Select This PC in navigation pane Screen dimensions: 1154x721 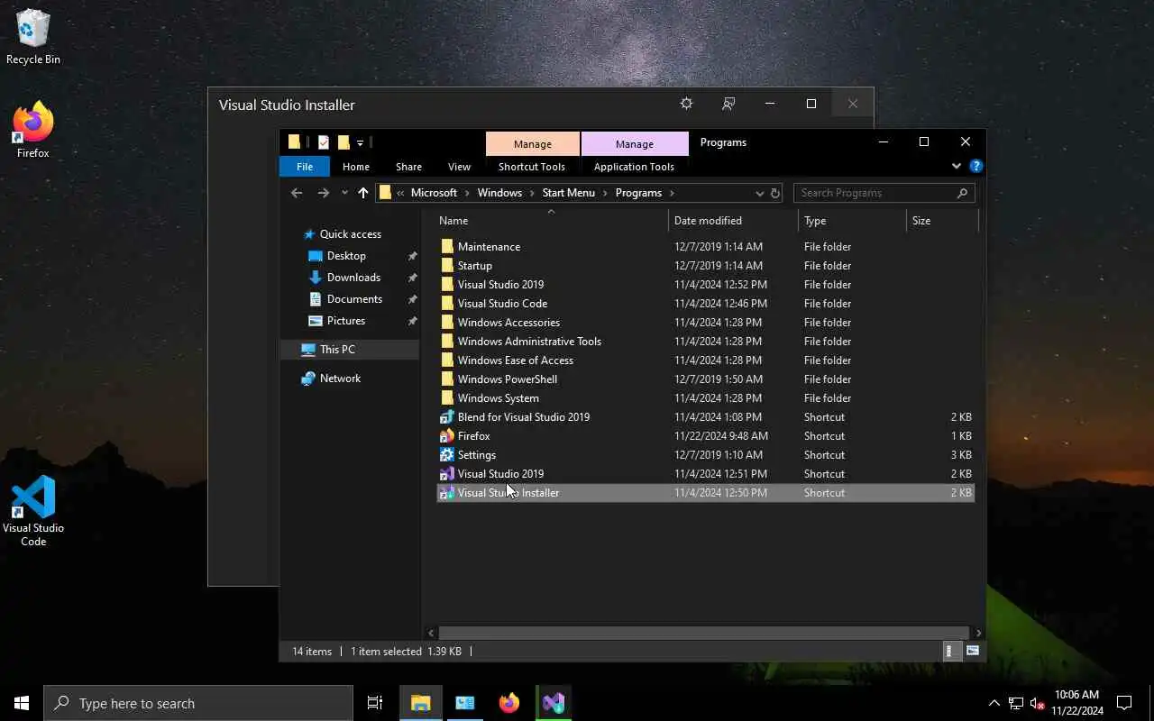[x=337, y=350]
